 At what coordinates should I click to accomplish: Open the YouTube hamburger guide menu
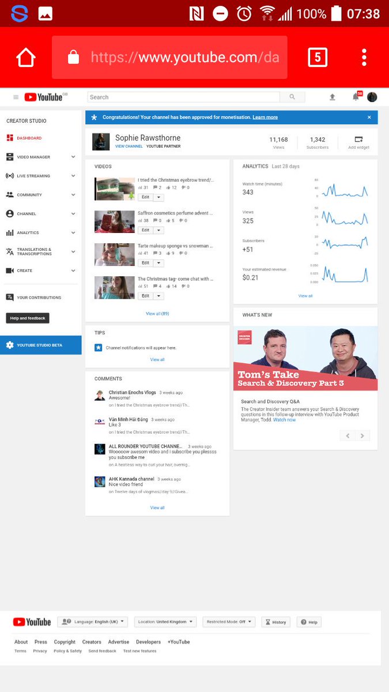click(x=16, y=97)
